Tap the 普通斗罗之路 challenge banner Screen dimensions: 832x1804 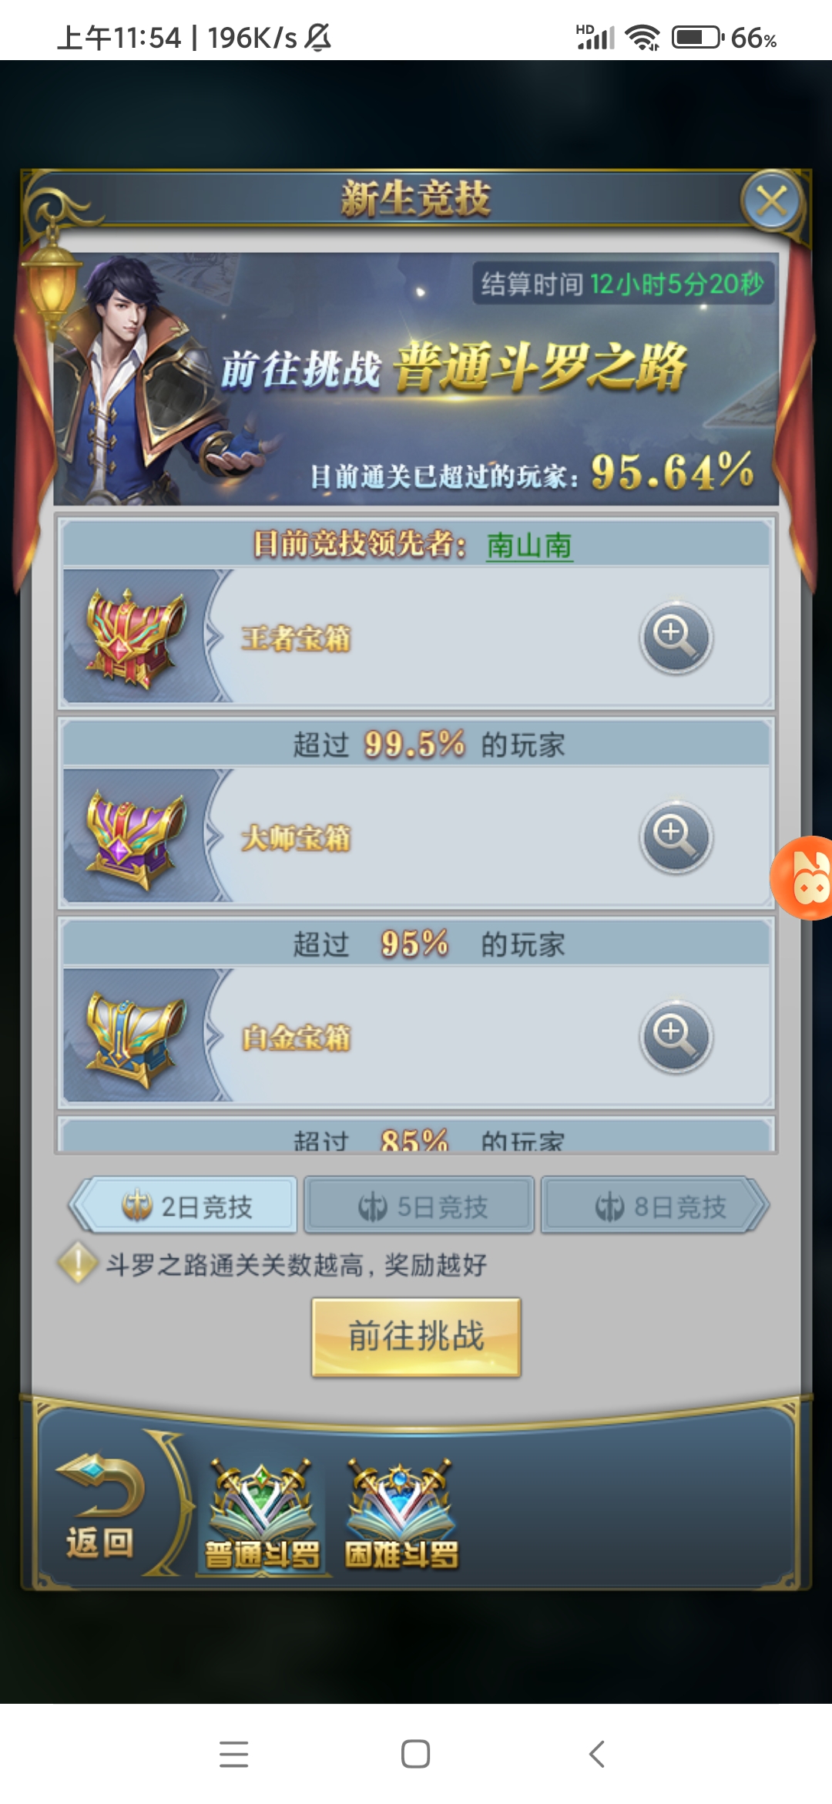click(x=416, y=379)
